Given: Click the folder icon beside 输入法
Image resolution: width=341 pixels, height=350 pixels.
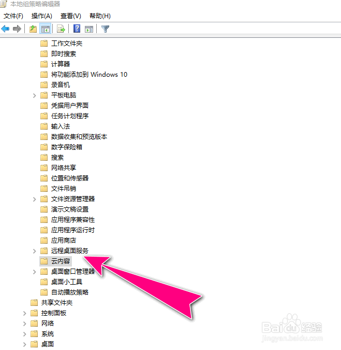Looking at the screenshot, I should 44,127.
